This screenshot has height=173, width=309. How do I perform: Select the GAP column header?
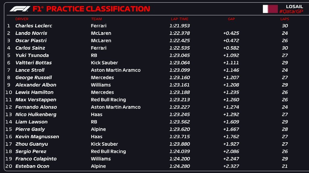[231, 19]
